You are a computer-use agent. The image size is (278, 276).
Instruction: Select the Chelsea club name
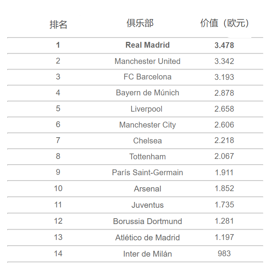point(148,141)
